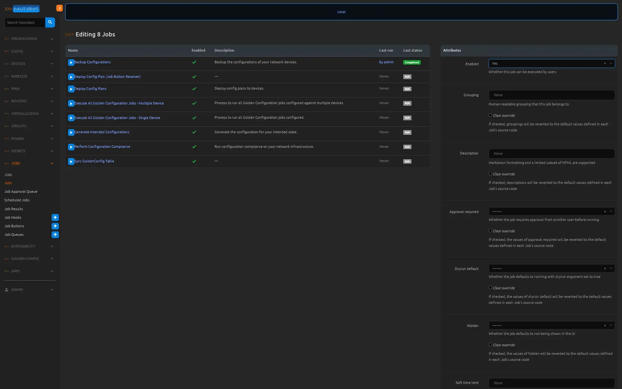Check Clear override under Description

490,174
